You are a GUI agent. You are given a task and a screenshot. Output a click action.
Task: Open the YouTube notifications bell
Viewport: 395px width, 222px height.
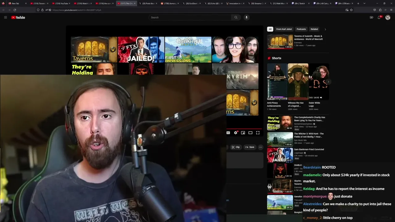click(x=379, y=17)
